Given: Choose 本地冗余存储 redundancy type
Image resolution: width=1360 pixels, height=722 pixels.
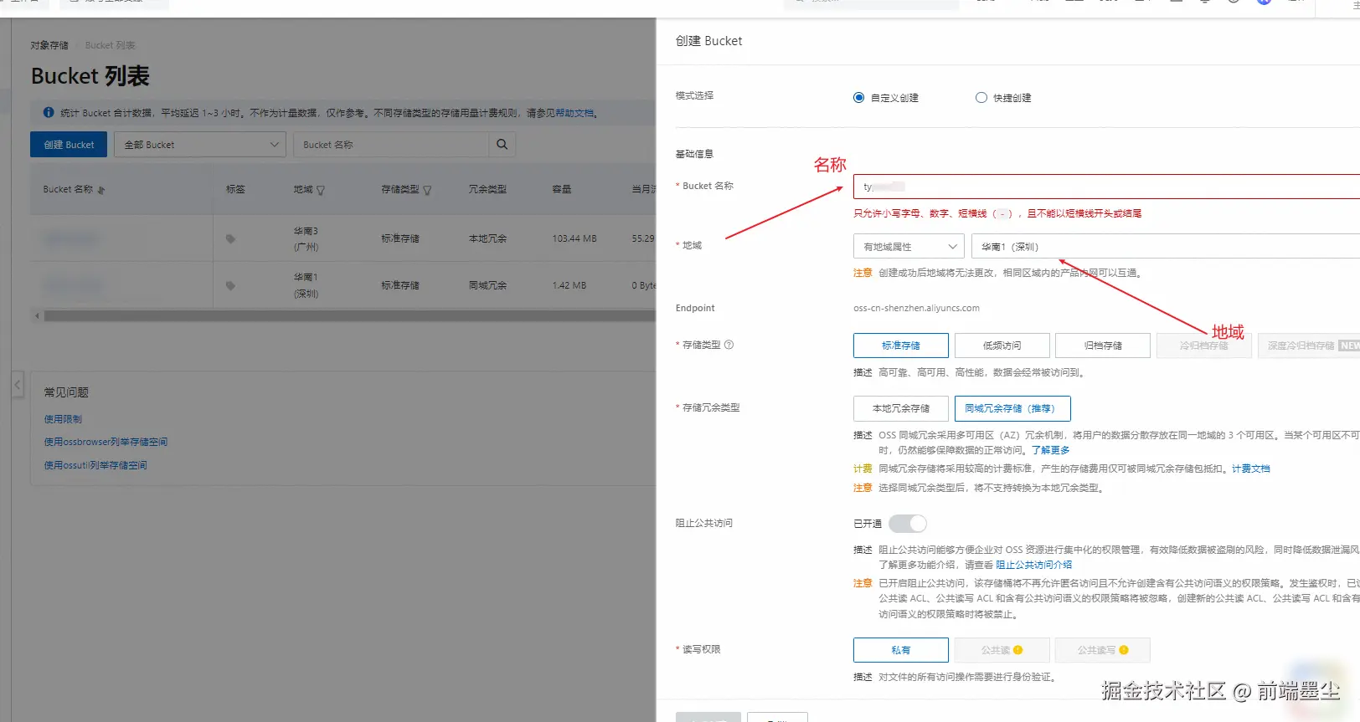Looking at the screenshot, I should pos(901,408).
